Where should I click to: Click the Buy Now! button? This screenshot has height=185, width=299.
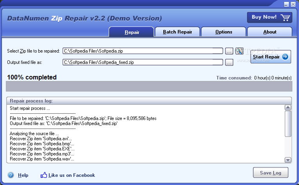click(270, 18)
